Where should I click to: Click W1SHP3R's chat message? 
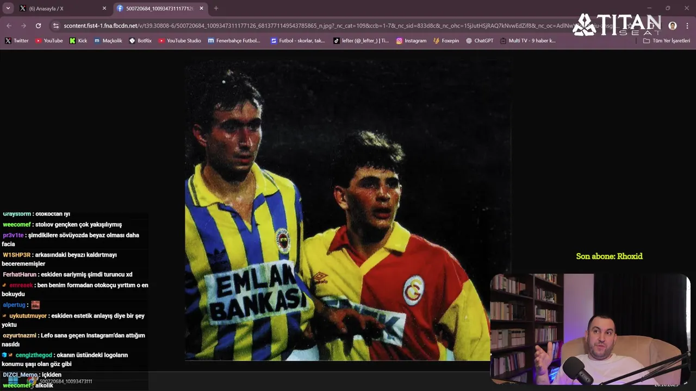(x=60, y=259)
